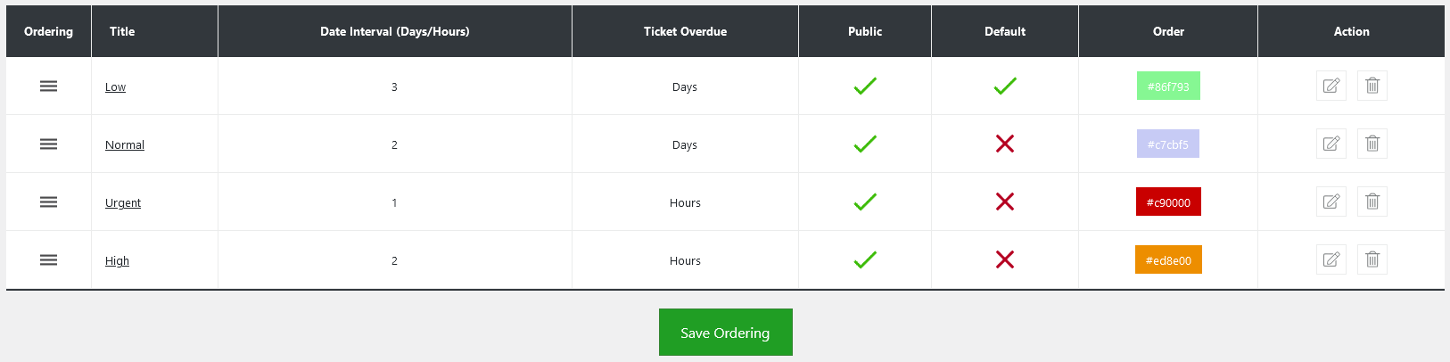Screen dimensions: 1450x362
Task: Click the reorder handle of Urgent row
Action: tap(48, 202)
